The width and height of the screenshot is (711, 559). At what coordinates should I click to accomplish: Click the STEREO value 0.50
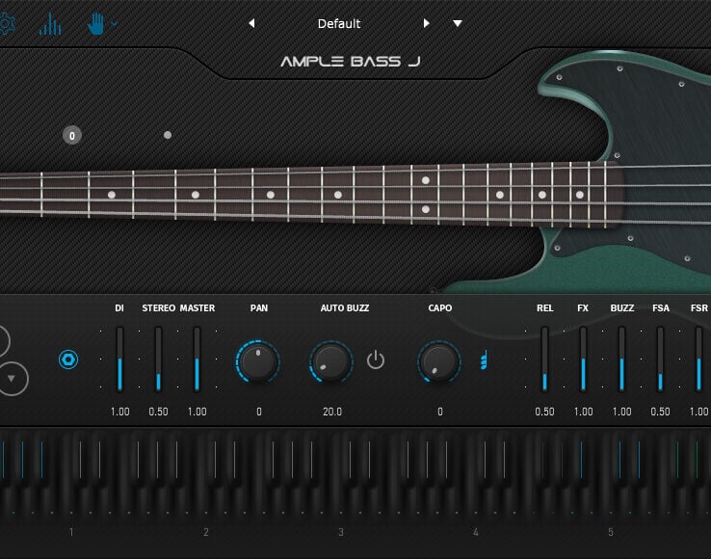(x=158, y=412)
